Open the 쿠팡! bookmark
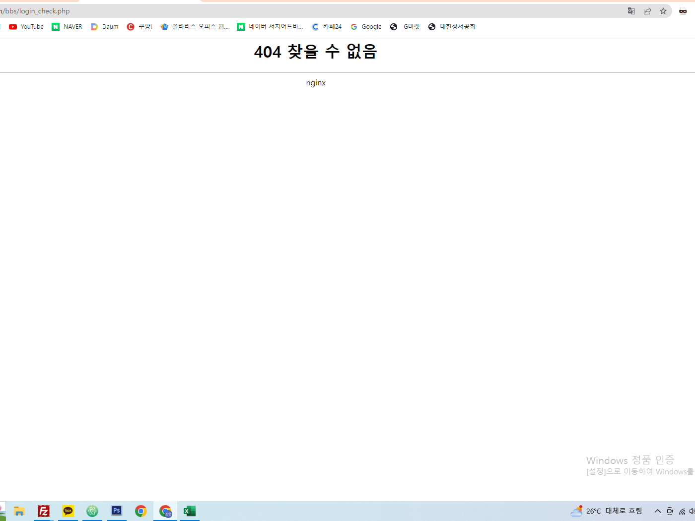This screenshot has width=695, height=521. pos(139,27)
